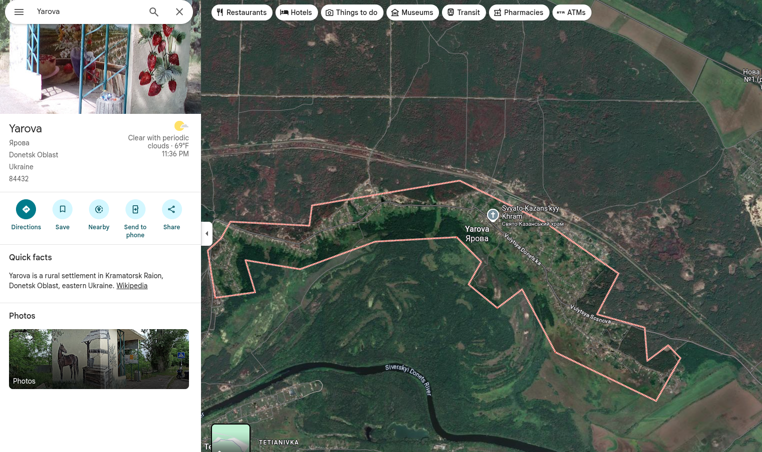Viewport: 762px width, 452px height.
Task: Click the Yarova search field
Action: (x=89, y=11)
